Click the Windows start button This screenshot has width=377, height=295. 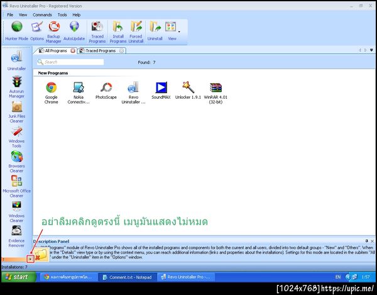tap(19, 277)
